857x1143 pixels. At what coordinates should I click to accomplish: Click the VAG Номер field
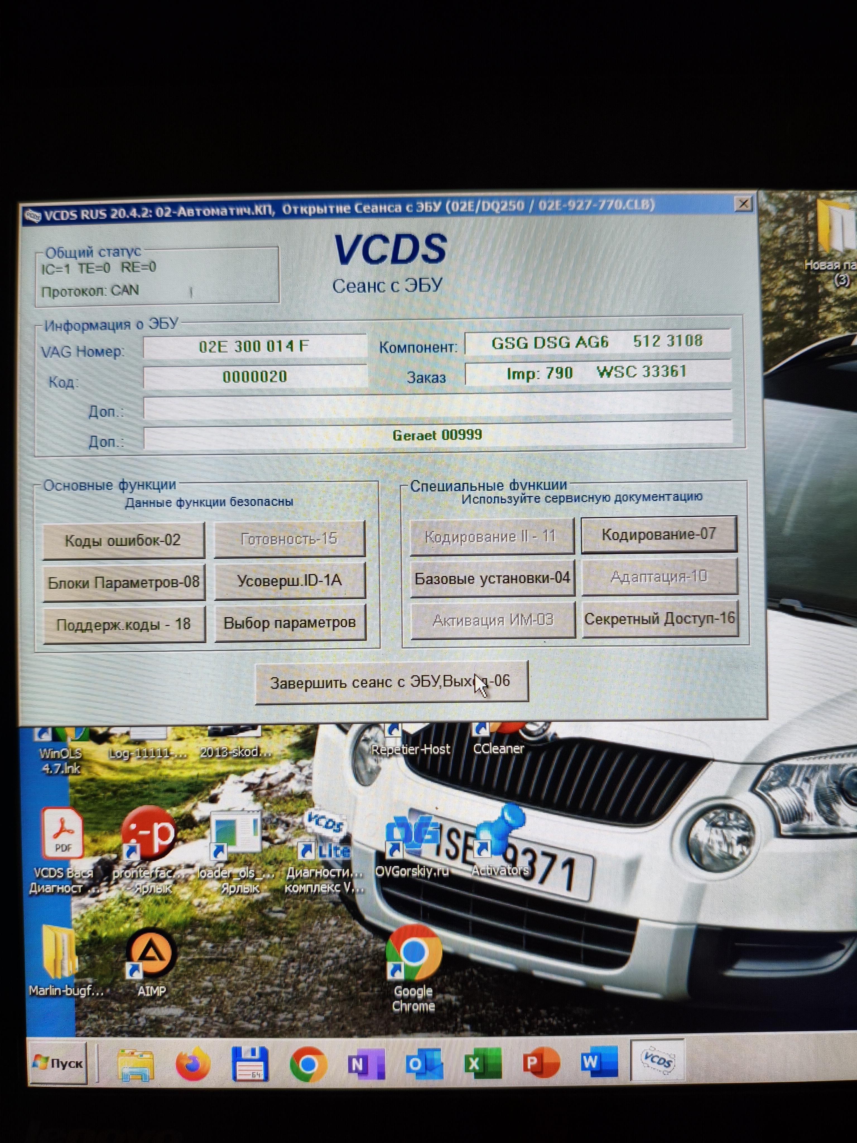(254, 346)
